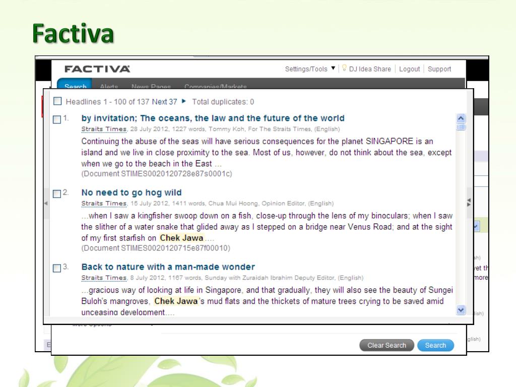Click highlighted 'Chek Jawa' in article 3
This screenshot has width=516, height=387.
click(176, 301)
